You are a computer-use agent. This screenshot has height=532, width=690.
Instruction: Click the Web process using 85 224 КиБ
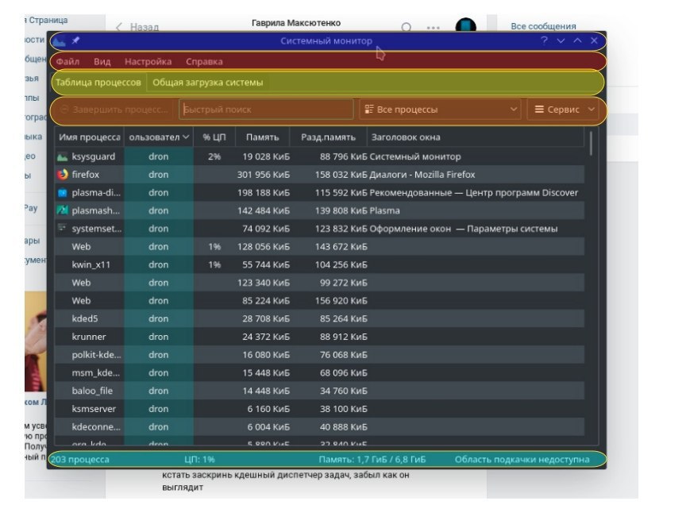click(x=320, y=301)
